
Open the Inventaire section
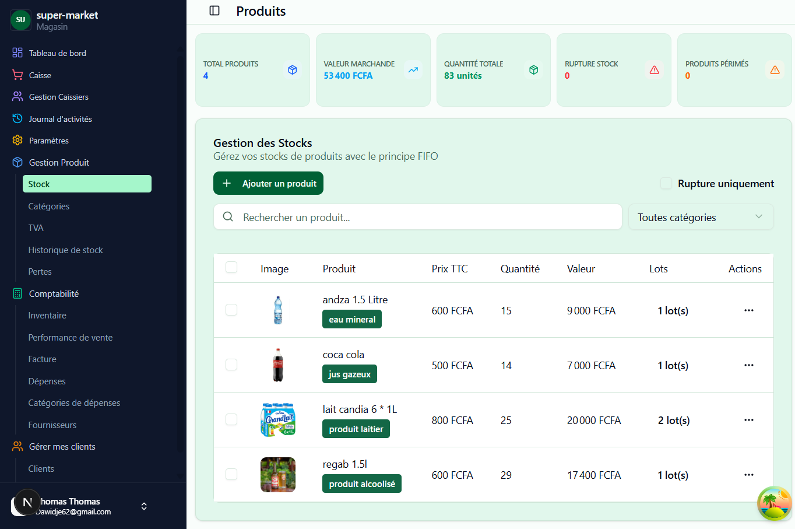tap(47, 315)
